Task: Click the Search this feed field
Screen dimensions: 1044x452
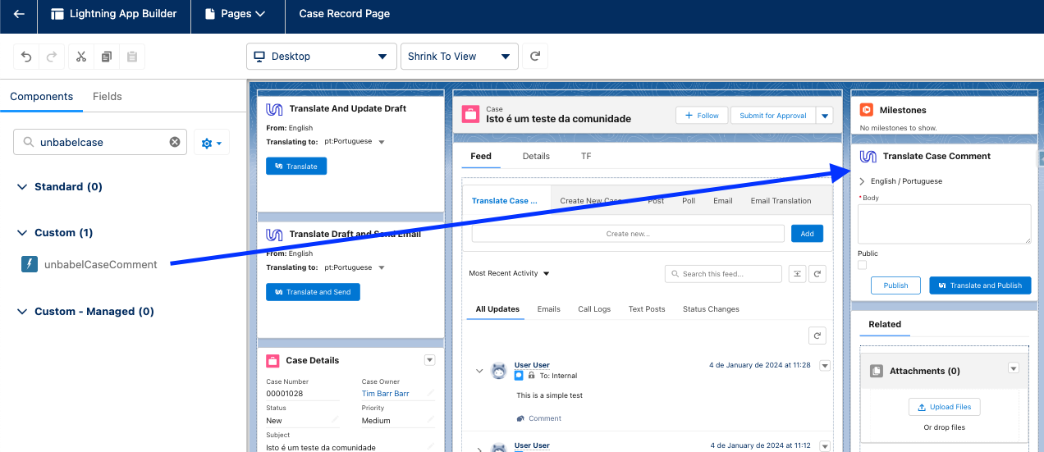Action: pos(723,274)
